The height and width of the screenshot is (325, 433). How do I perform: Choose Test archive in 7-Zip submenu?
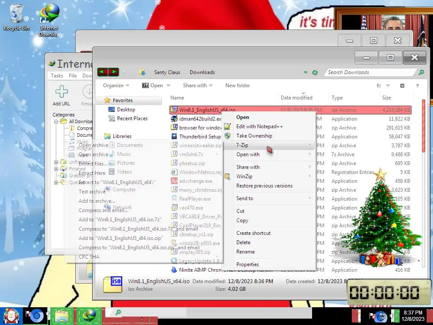coord(92,192)
